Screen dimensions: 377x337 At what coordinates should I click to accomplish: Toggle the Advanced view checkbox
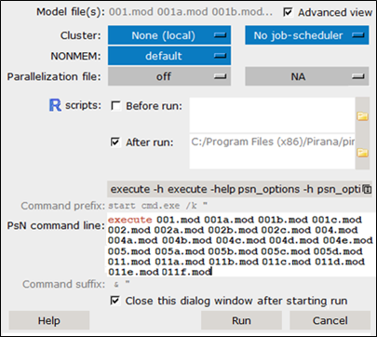click(x=288, y=12)
